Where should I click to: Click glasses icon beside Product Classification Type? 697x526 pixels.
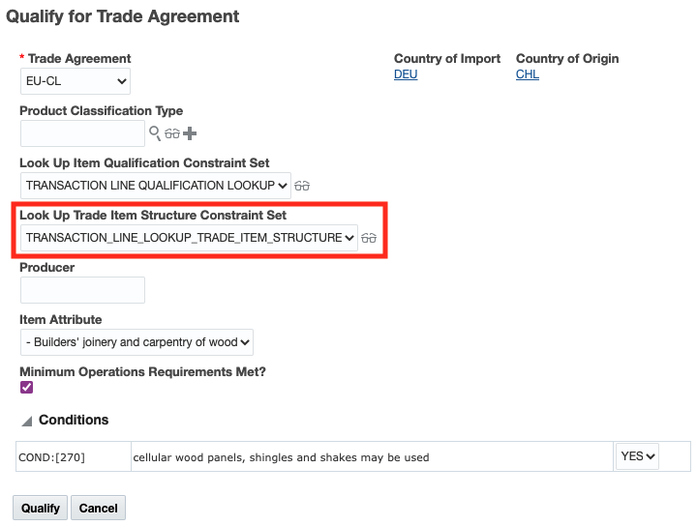click(x=172, y=133)
